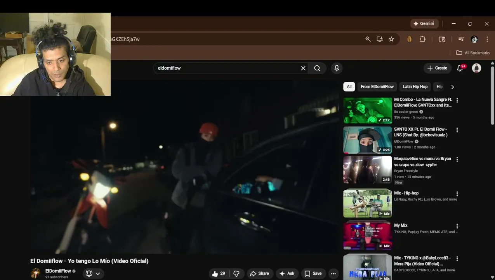Screen dimensions: 495x280
Task: Click the Share button
Action: [x=260, y=273]
